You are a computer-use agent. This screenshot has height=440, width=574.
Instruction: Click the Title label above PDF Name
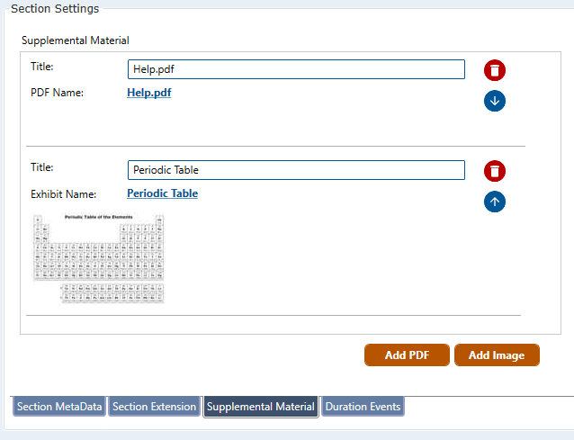tap(42, 66)
